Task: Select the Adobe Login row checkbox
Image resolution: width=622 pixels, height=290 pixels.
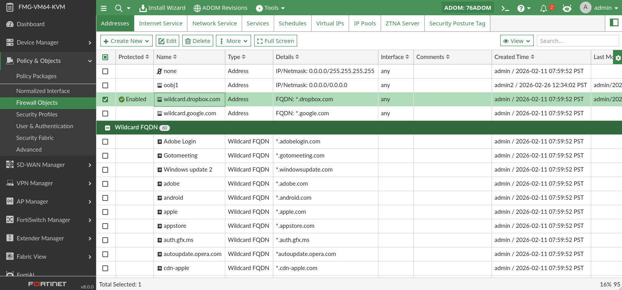Action: pyautogui.click(x=105, y=141)
